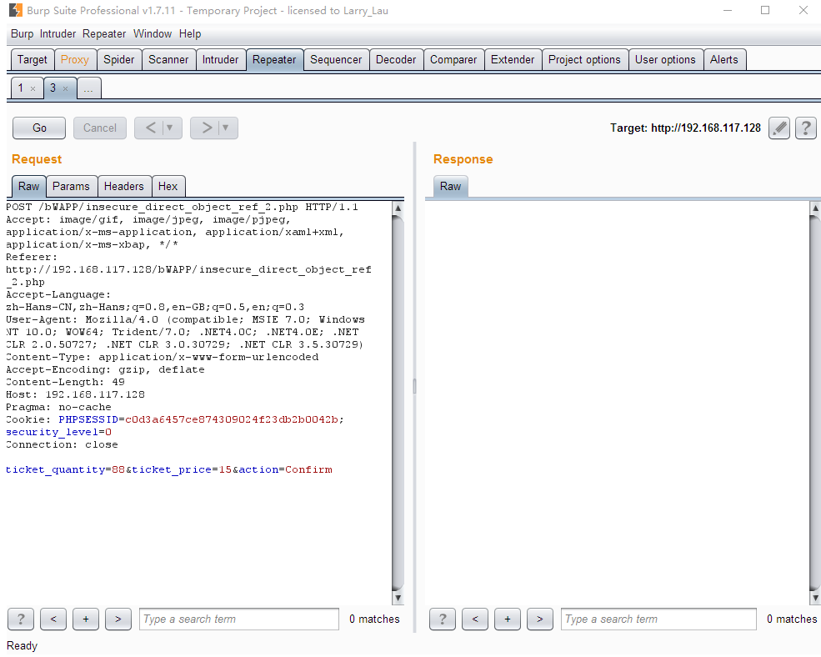Viewport: 821px width, 657px height.
Task: Select the request Params tab
Action: click(71, 187)
